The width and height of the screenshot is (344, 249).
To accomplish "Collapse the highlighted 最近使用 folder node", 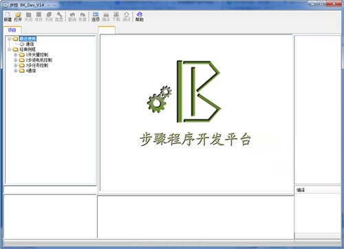I will tap(10, 39).
